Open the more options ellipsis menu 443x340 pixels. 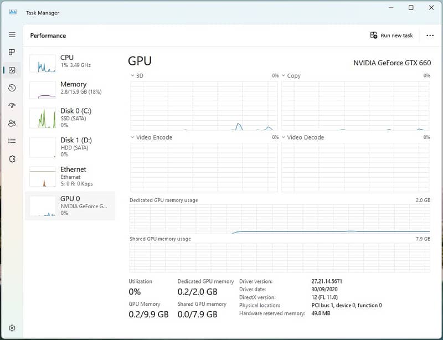click(430, 35)
